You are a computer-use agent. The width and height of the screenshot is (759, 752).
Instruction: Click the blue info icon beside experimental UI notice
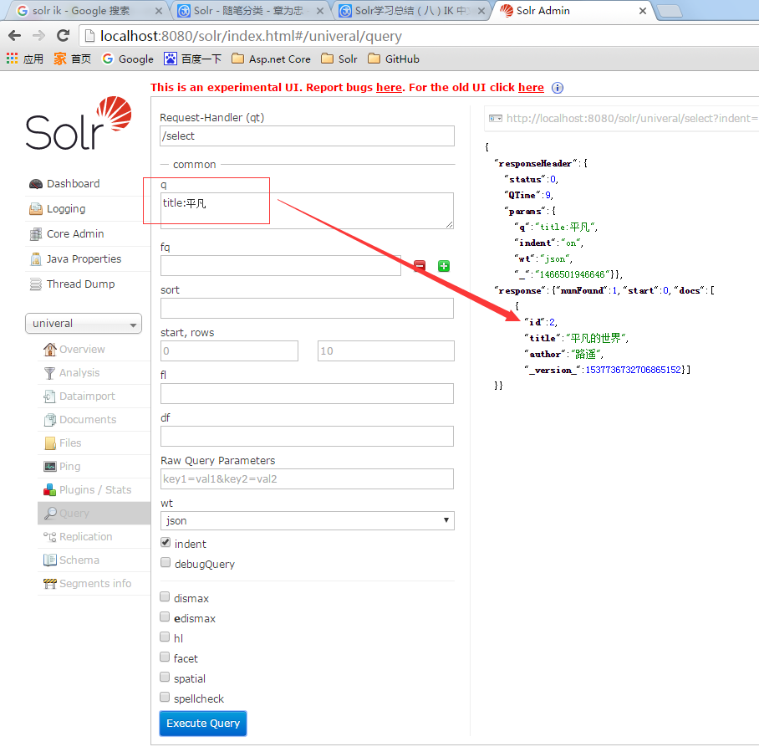coord(558,88)
